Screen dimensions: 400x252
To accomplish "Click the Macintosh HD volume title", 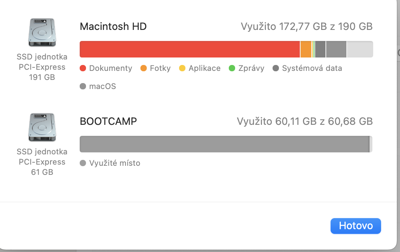I will coord(113,26).
